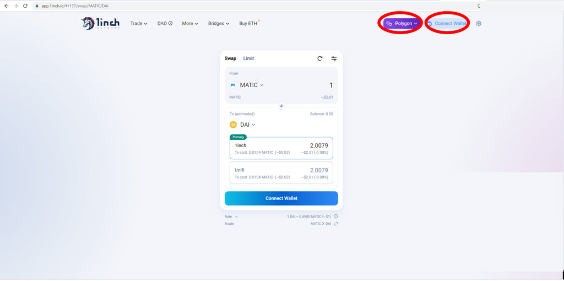Open the DAI token selector

(x=243, y=125)
